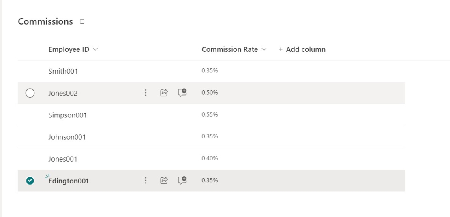
Task: Add a comment on the Jones002 row
Action: click(x=182, y=93)
